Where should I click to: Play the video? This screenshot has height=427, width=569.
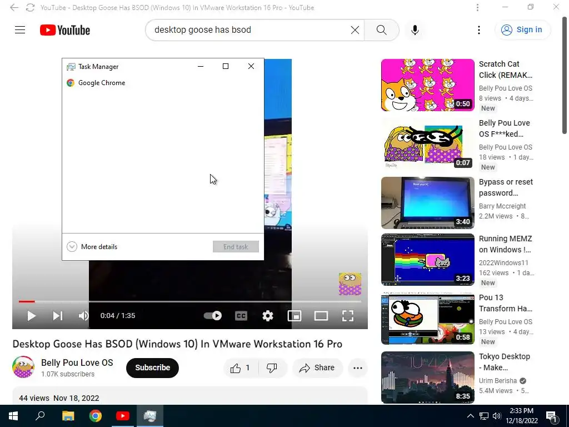[x=31, y=316]
